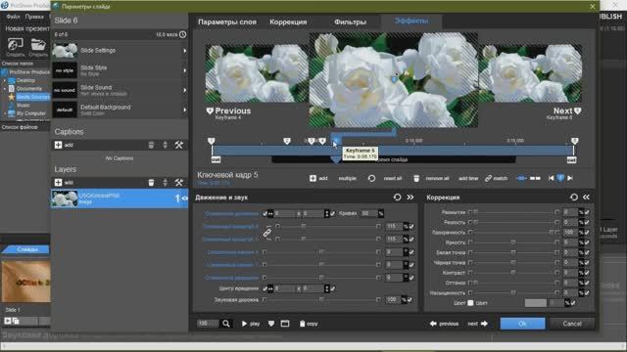Image resolution: width=627 pixels, height=352 pixels.
Task: Confirm with the Ok button
Action: coord(522,324)
